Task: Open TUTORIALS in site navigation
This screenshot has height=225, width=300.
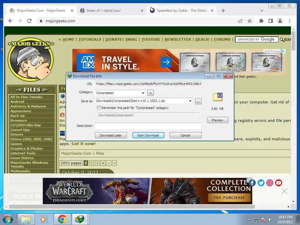Action: [90, 40]
